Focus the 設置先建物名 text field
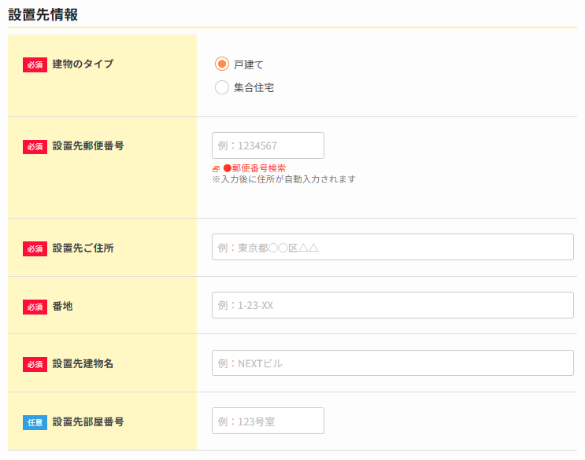 (x=392, y=363)
